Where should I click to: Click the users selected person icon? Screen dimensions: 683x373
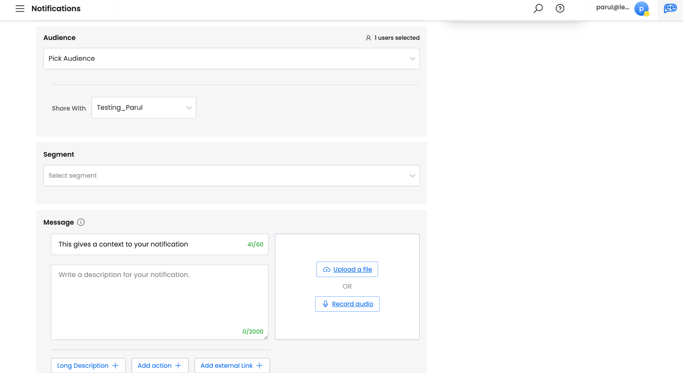[368, 38]
